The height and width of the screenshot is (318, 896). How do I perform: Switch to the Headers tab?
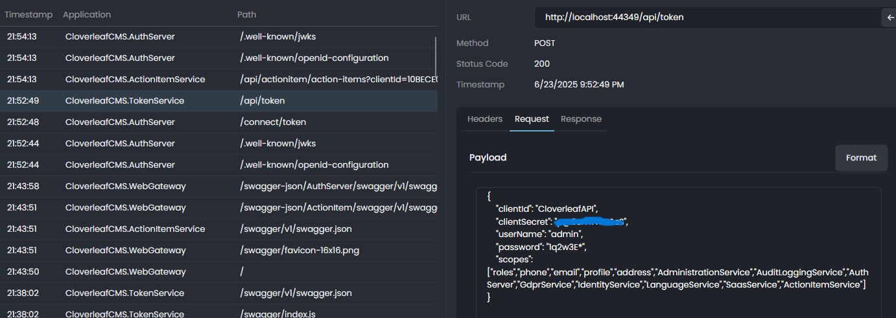pyautogui.click(x=485, y=119)
